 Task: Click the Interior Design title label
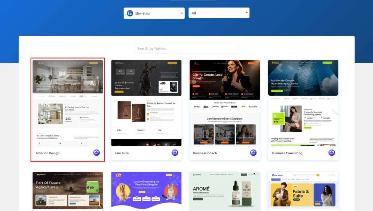click(48, 153)
